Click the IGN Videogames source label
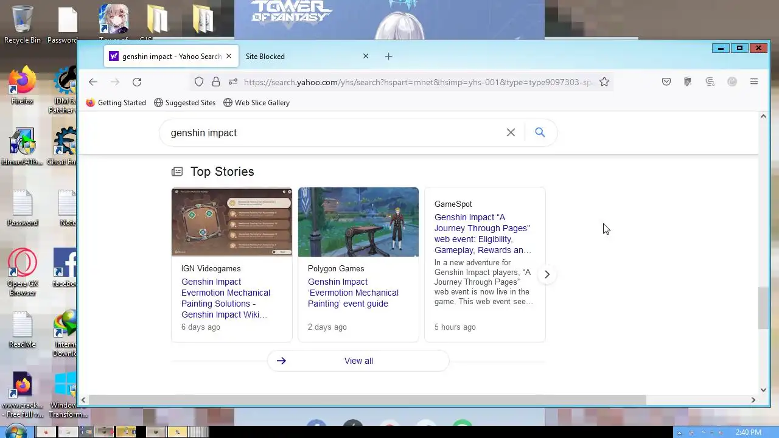Viewport: 779px width, 438px height. tap(211, 268)
